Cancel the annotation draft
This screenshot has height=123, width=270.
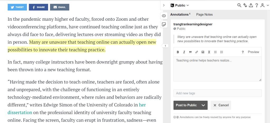(x=221, y=105)
